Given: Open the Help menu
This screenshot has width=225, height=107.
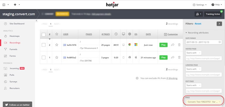Looking at the screenshot, I should 217,5.
